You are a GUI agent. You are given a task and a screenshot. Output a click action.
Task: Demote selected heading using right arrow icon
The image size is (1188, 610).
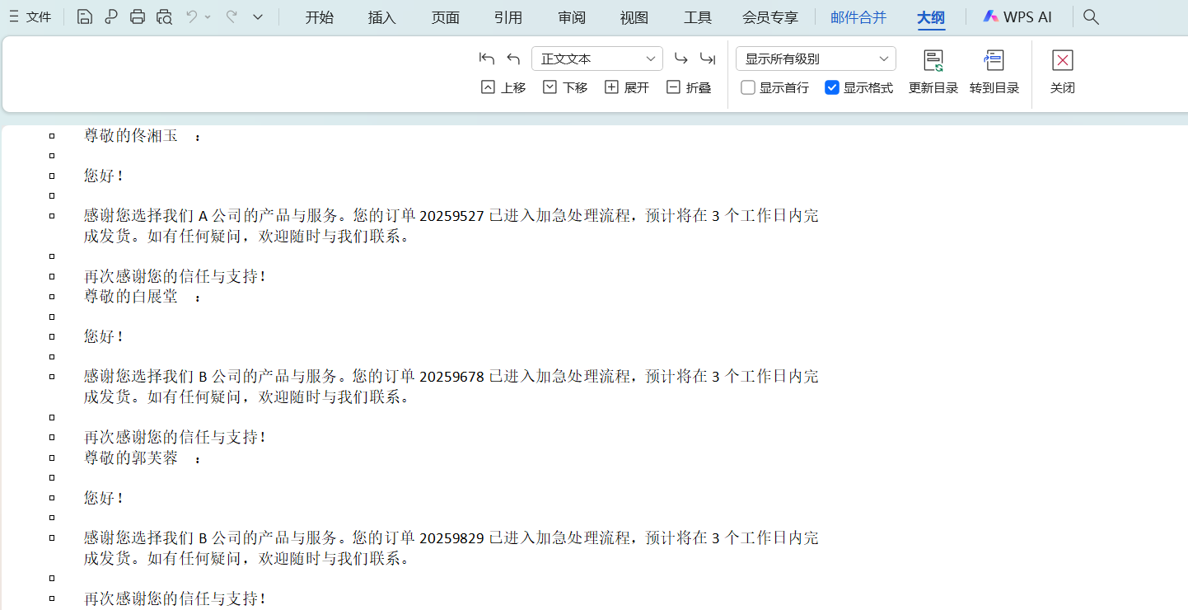tap(681, 58)
